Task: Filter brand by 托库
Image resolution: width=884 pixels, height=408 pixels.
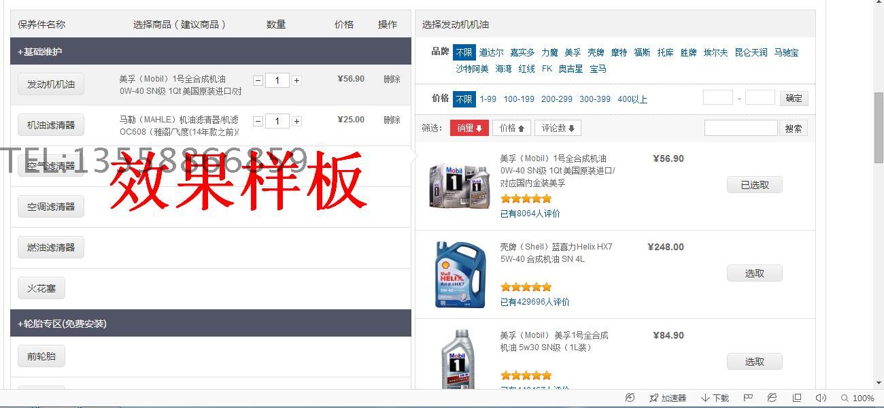Action: coord(666,52)
